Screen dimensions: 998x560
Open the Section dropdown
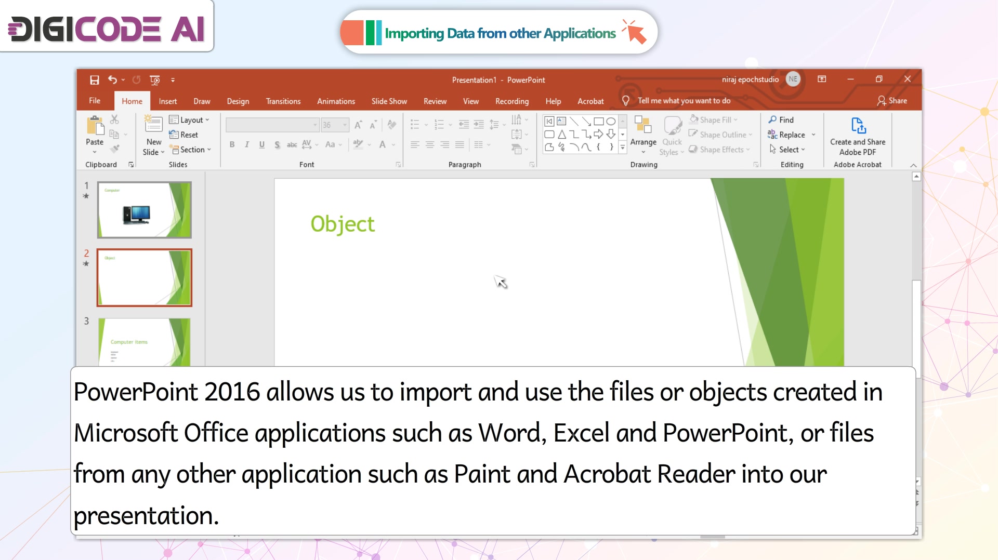(x=190, y=150)
